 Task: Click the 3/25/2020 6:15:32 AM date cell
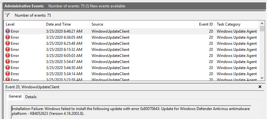point(64,50)
